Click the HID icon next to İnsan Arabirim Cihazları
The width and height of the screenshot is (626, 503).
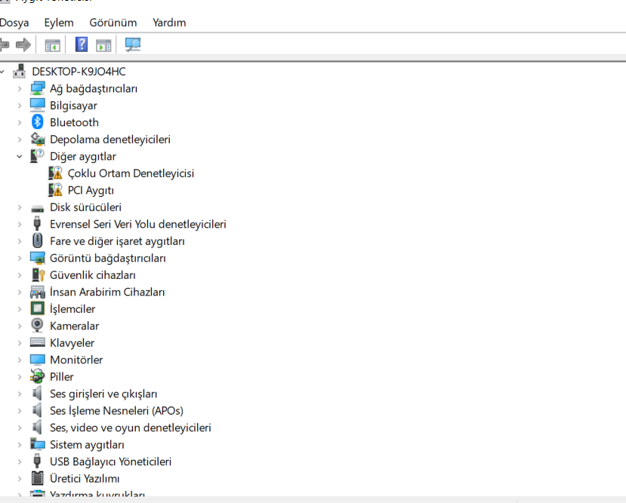pyautogui.click(x=38, y=292)
